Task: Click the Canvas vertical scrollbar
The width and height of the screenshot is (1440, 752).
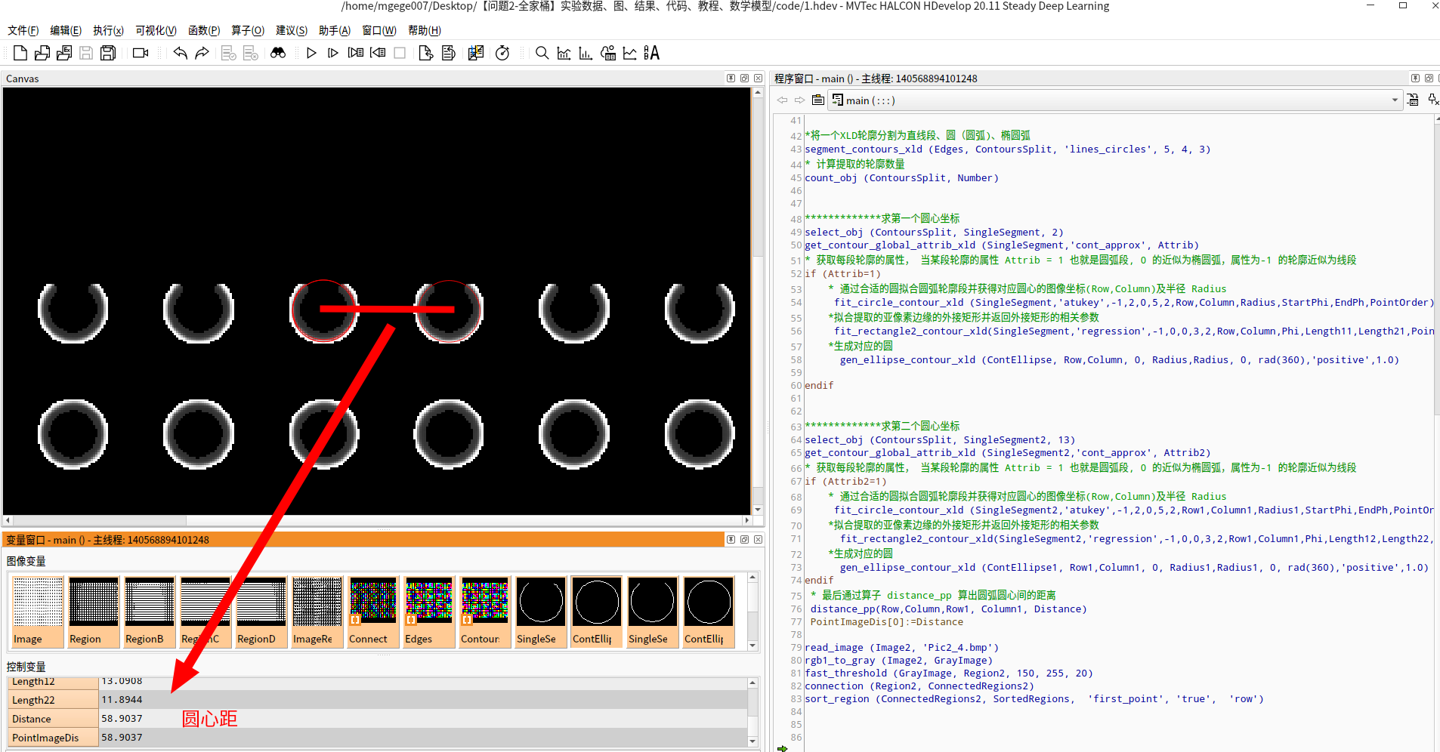Action: pos(757,300)
